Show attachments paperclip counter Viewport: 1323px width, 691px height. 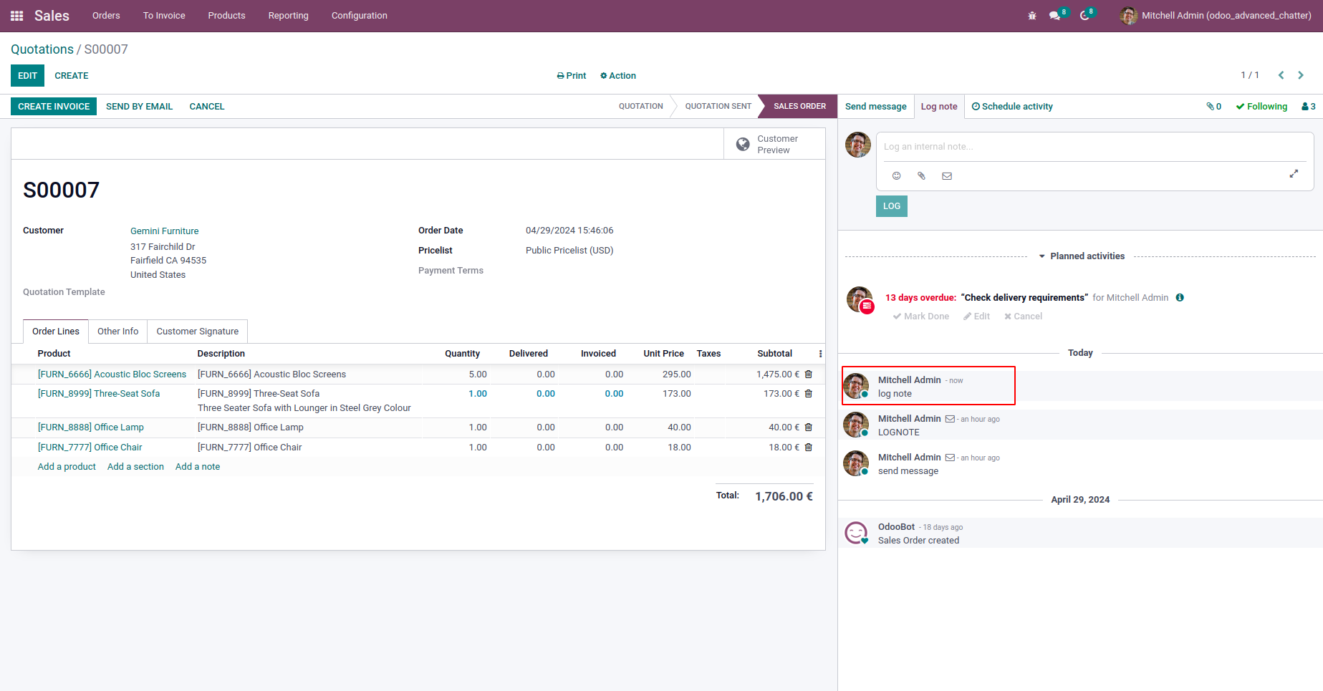[1213, 107]
